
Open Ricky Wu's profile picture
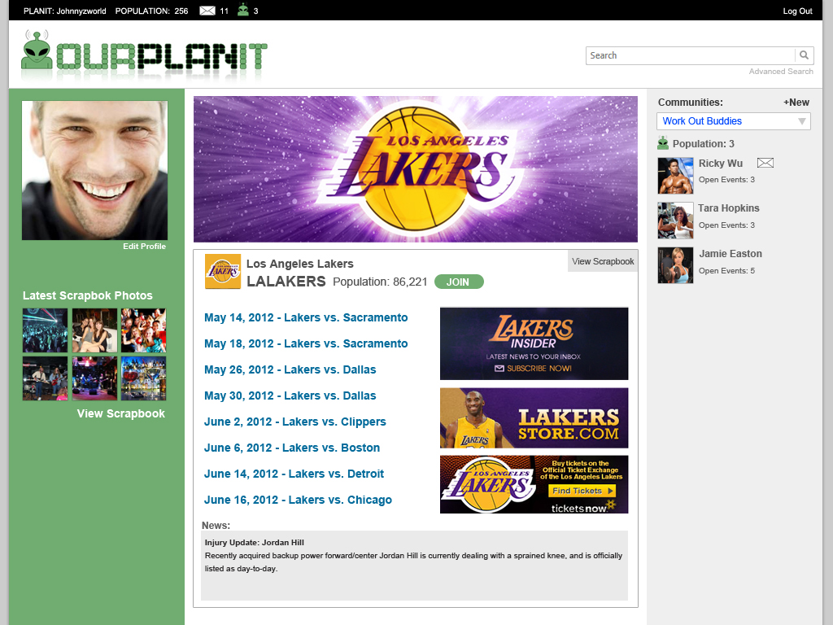point(675,175)
